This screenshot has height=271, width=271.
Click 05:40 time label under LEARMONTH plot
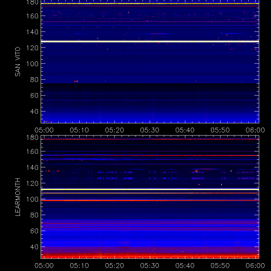[185, 266]
